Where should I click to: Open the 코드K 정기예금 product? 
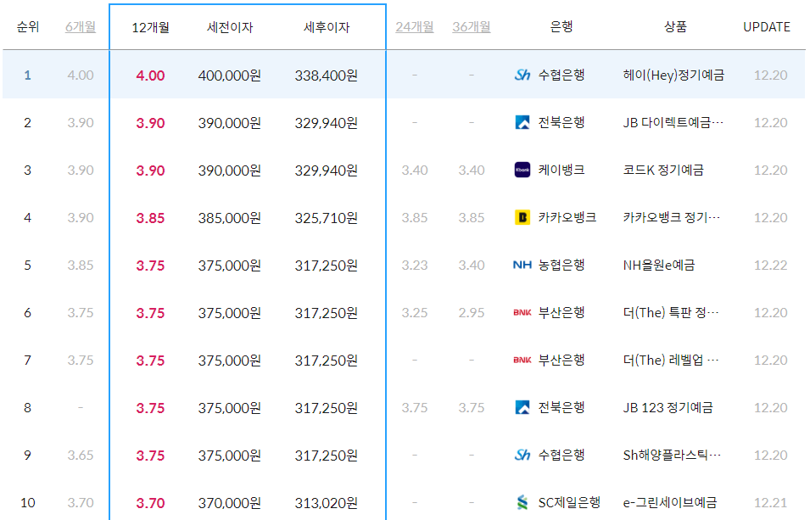point(663,170)
